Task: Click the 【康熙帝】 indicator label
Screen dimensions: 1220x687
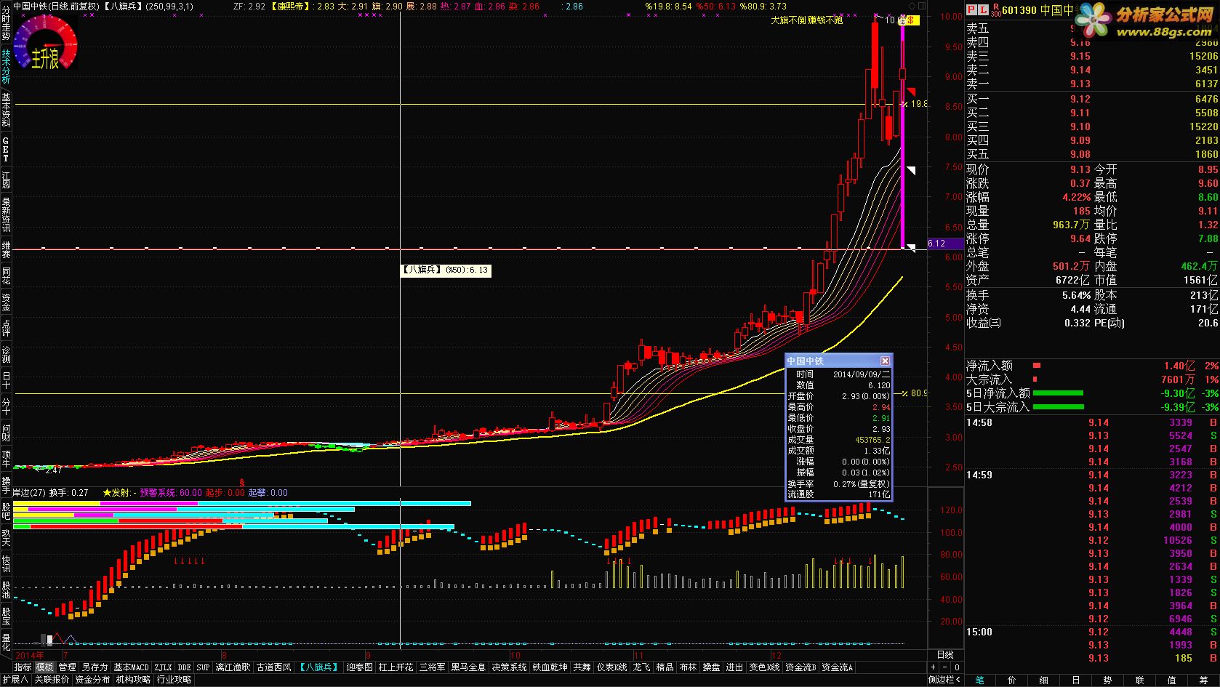Action: click(292, 6)
